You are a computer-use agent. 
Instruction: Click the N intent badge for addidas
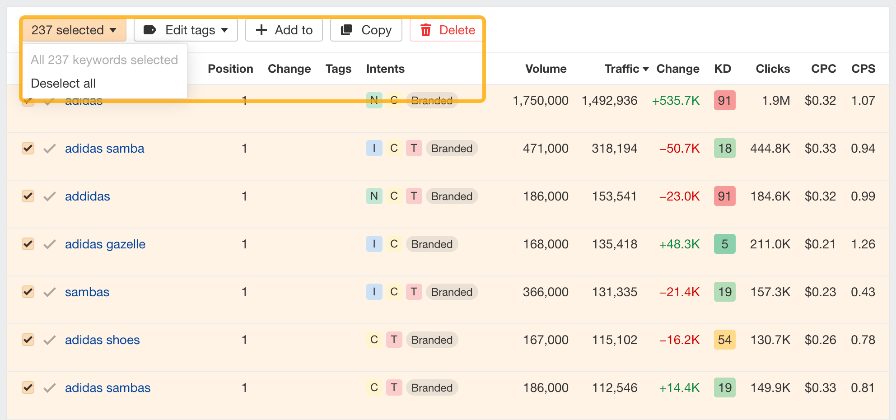(x=374, y=196)
